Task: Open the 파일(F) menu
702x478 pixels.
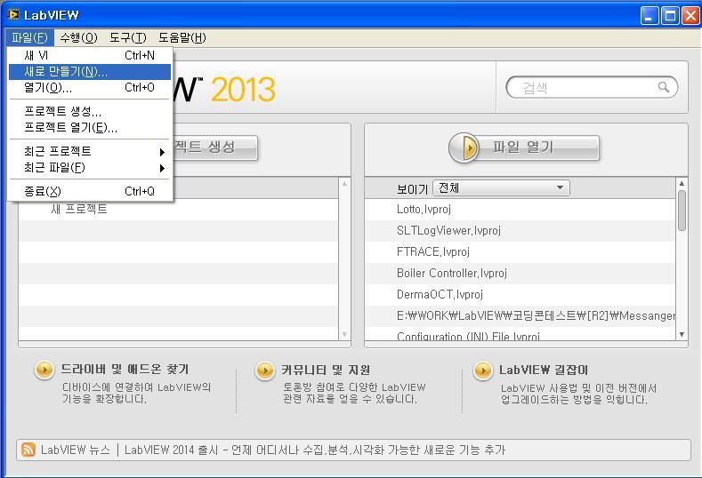Action: click(x=29, y=37)
